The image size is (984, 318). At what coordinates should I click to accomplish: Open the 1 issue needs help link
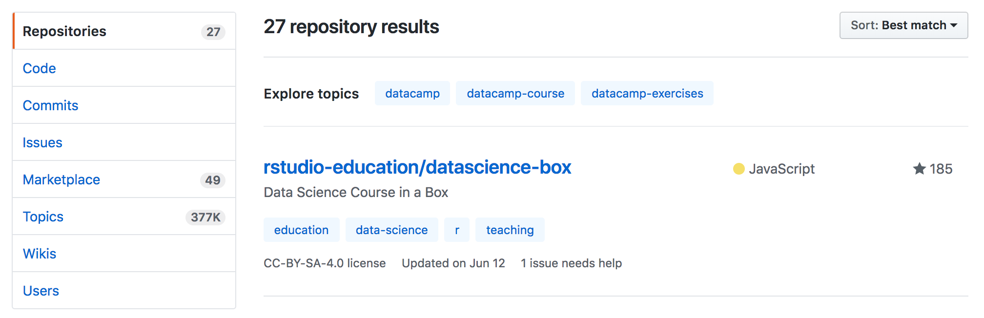pos(571,263)
